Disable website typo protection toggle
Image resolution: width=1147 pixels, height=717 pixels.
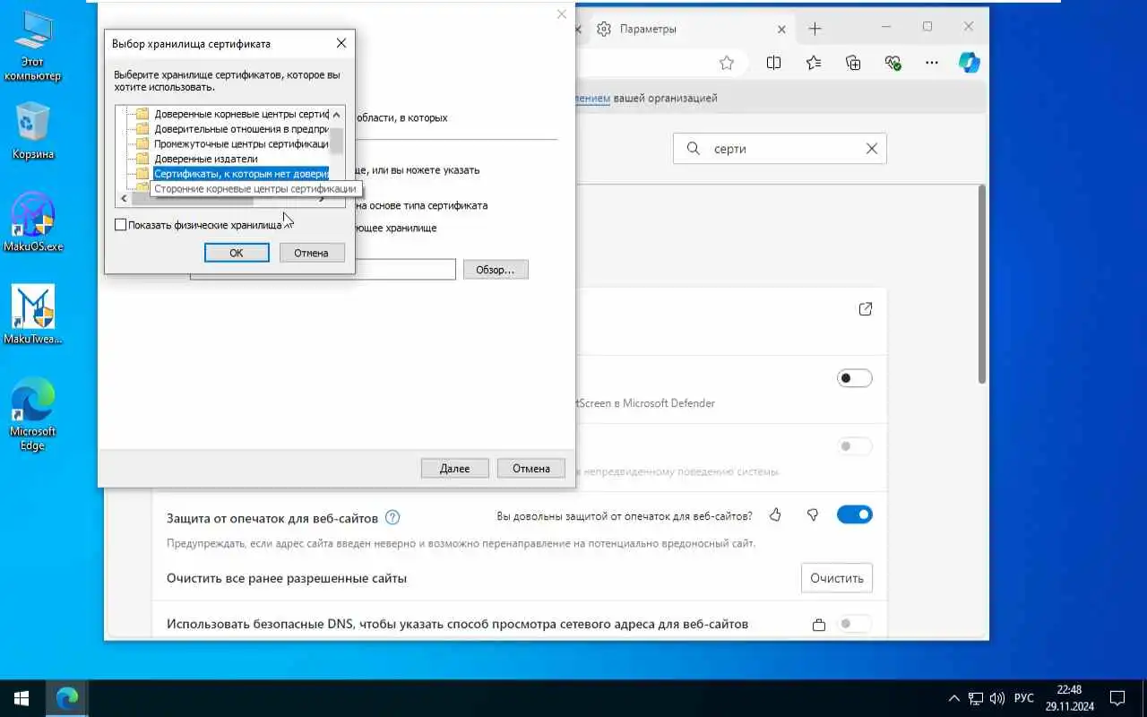pos(855,514)
